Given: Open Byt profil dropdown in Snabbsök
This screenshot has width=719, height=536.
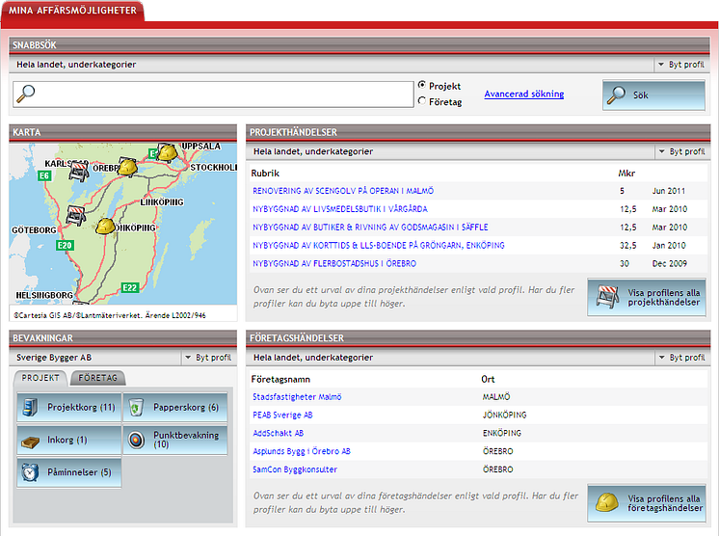Looking at the screenshot, I should [680, 66].
